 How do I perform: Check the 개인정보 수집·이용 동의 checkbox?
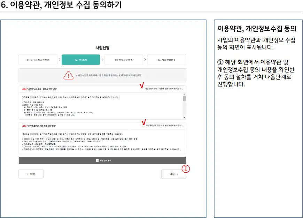pyautogui.click(x=143, y=89)
